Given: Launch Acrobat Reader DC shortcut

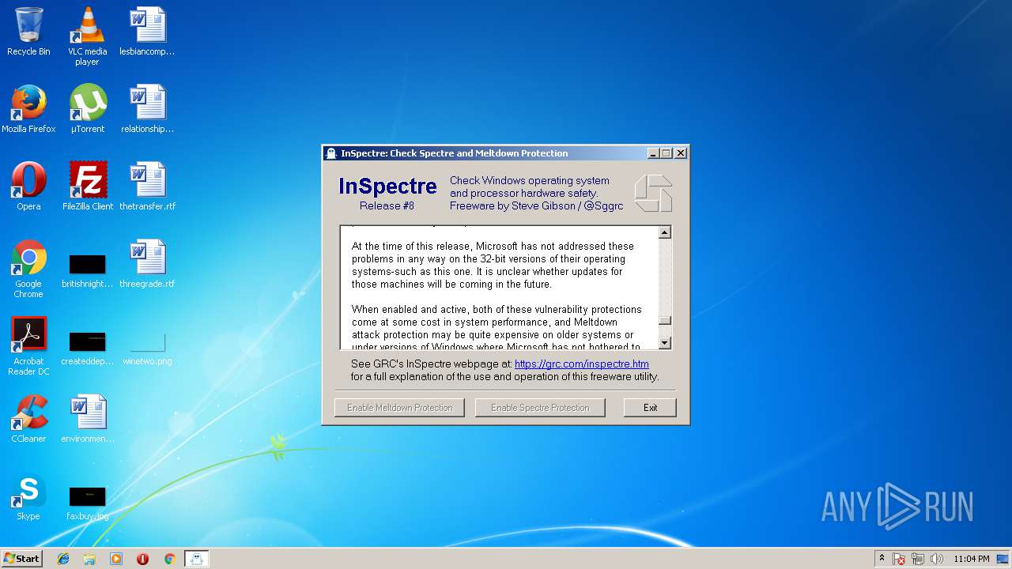Looking at the screenshot, I should (28, 346).
